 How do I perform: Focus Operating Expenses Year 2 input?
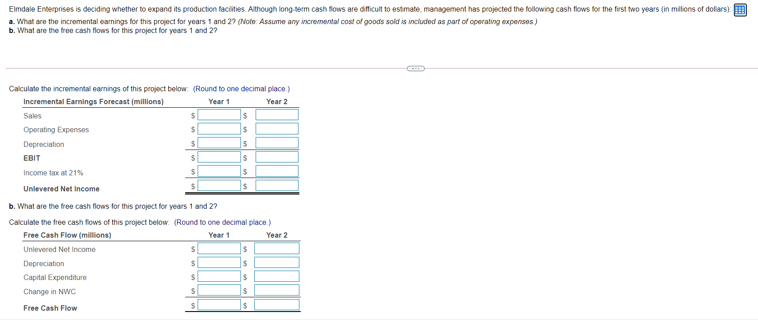[x=277, y=129]
